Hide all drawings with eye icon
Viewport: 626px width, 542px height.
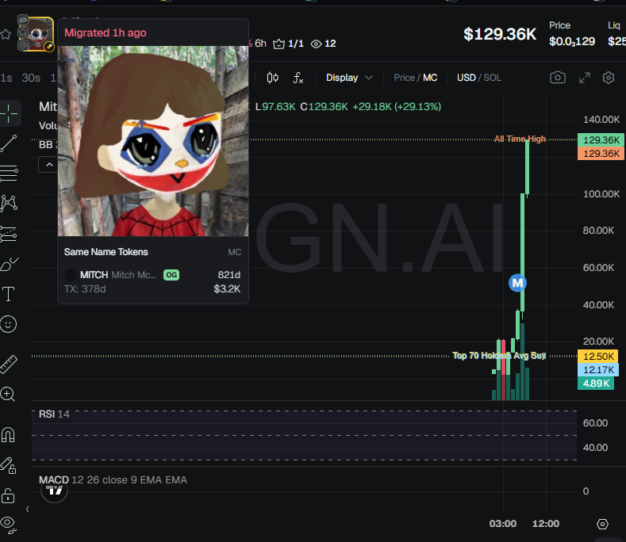coord(9,525)
